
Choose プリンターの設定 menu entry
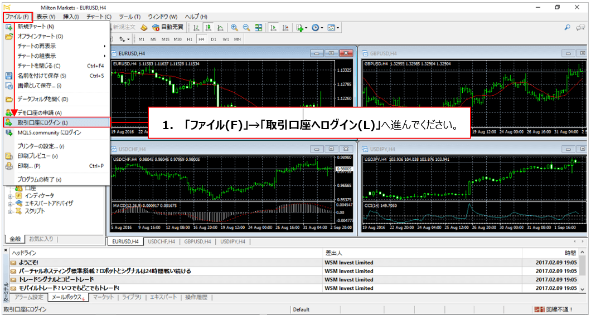point(56,146)
